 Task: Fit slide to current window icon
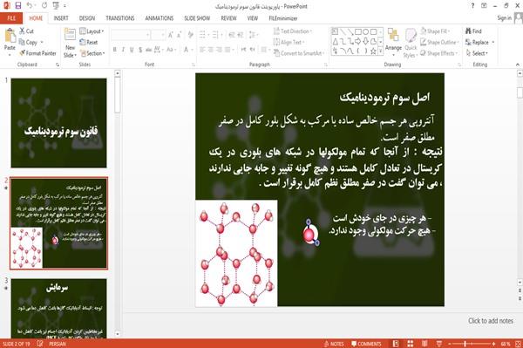pyautogui.click(x=518, y=344)
